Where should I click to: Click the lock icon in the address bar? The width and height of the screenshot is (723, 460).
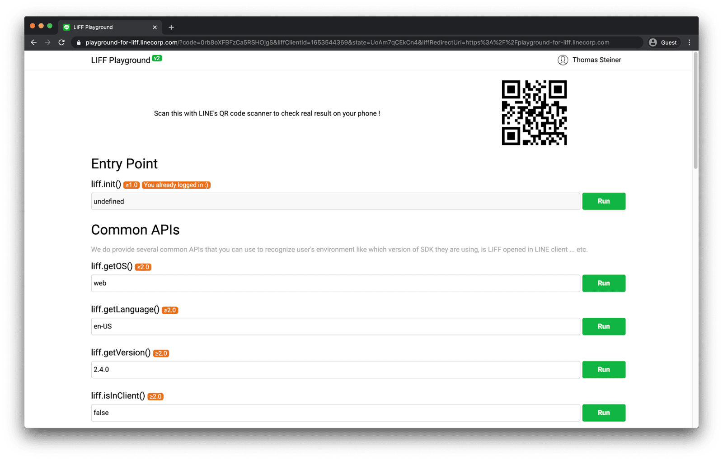(78, 42)
